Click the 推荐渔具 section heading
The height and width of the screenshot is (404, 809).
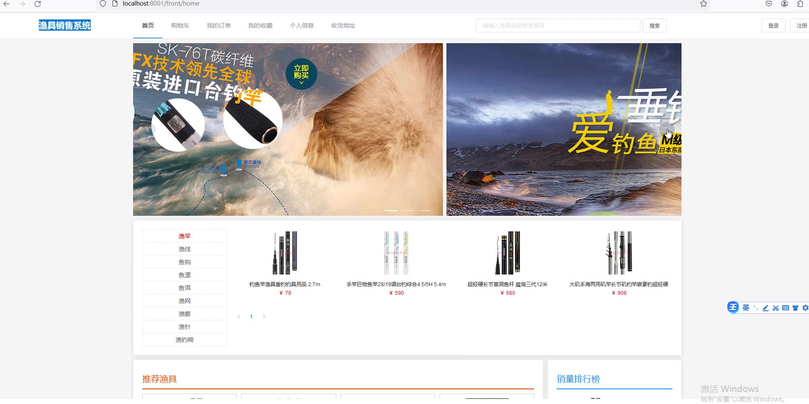tap(159, 379)
